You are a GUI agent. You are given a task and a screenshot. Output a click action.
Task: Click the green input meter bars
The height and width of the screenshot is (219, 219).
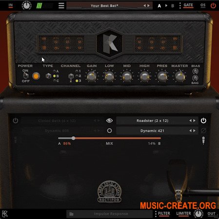click(x=39, y=6)
